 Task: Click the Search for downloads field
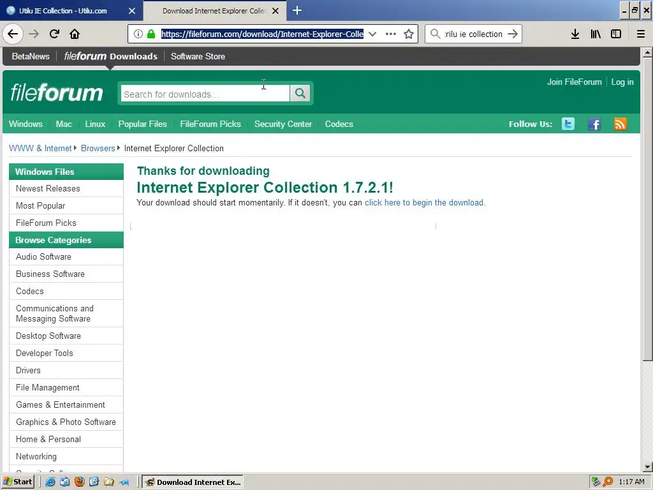[205, 93]
